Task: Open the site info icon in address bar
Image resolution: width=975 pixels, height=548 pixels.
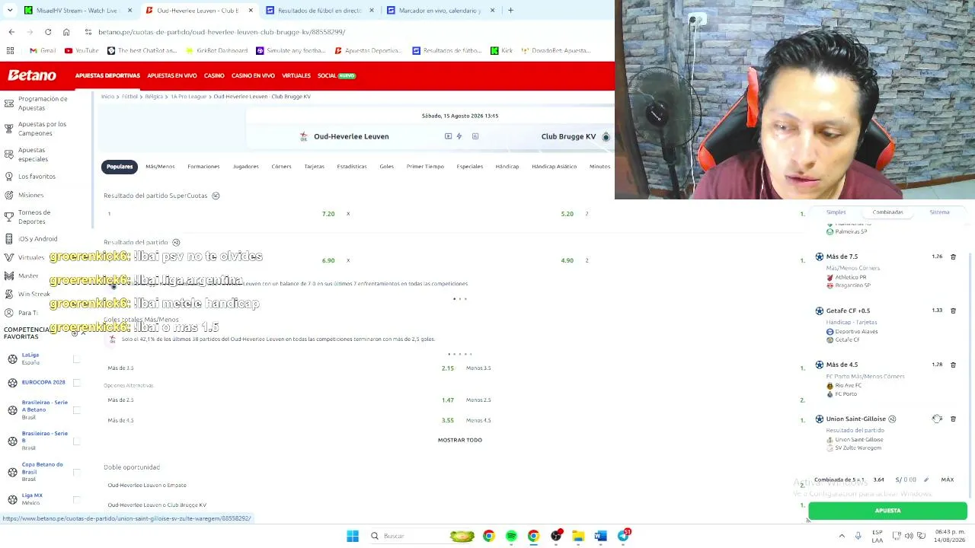Action: pyautogui.click(x=89, y=32)
